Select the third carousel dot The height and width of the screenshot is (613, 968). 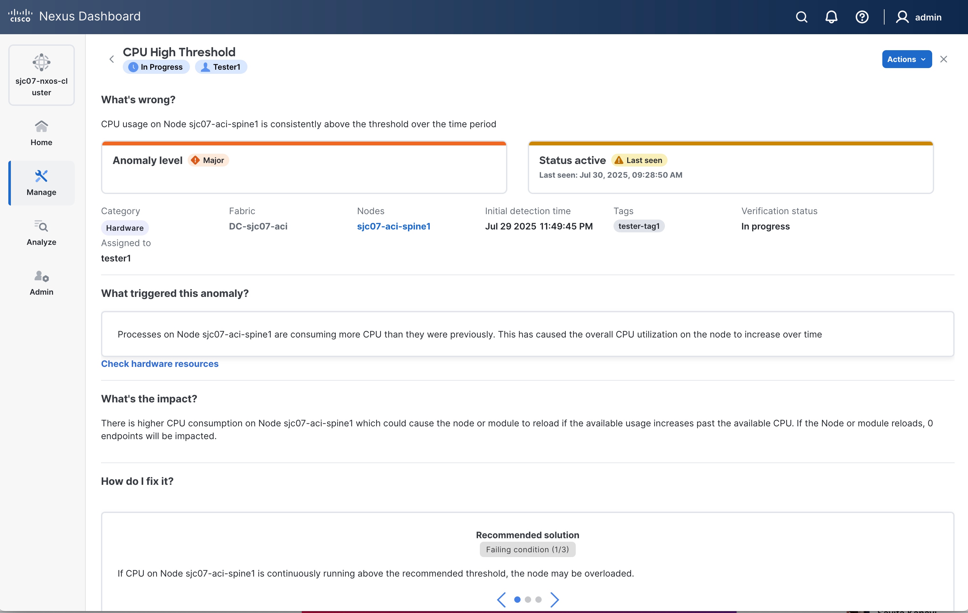click(538, 599)
